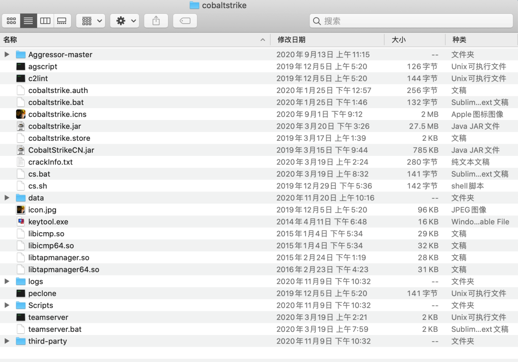Switch to gallery view mode
The image size is (518, 362).
(62, 21)
